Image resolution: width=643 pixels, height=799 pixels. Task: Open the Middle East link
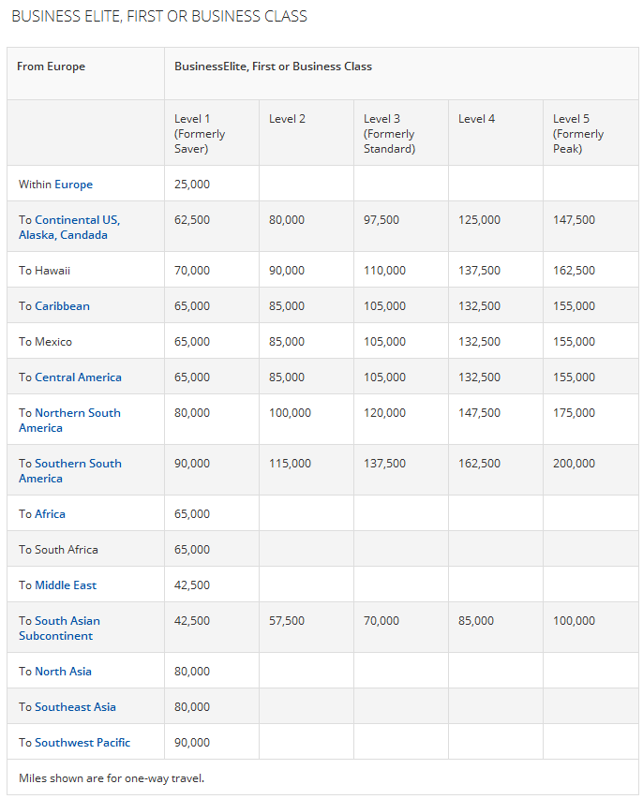point(66,585)
